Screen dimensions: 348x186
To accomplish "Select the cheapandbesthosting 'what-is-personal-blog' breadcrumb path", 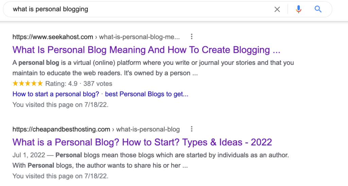I will pos(148,129).
